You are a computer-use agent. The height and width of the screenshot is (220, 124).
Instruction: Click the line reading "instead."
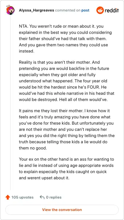(x=27, y=51)
